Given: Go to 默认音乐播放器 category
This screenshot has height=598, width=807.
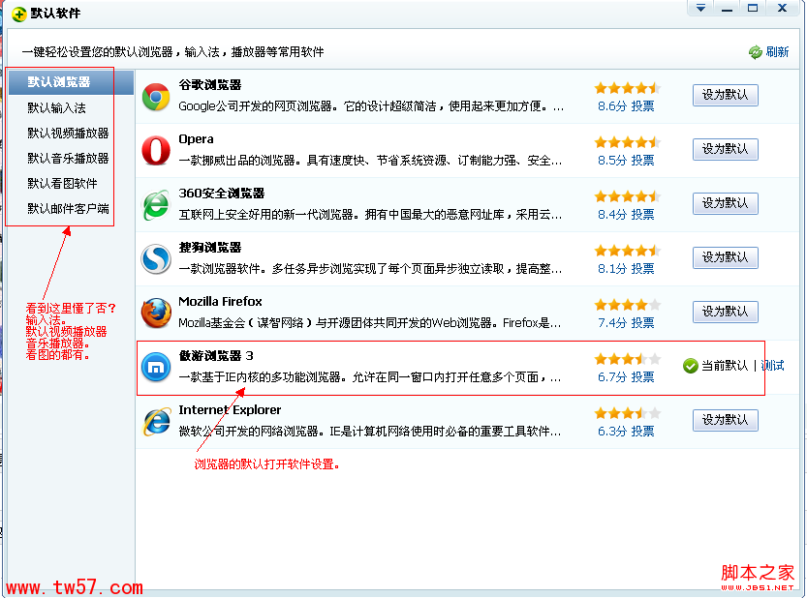Looking at the screenshot, I should [x=68, y=159].
